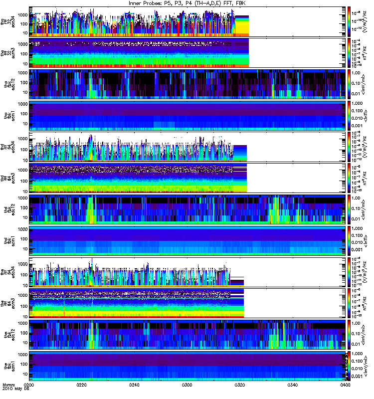
Task: Select the 'tha fbk scm1' y-axis label
Action: (9, 116)
